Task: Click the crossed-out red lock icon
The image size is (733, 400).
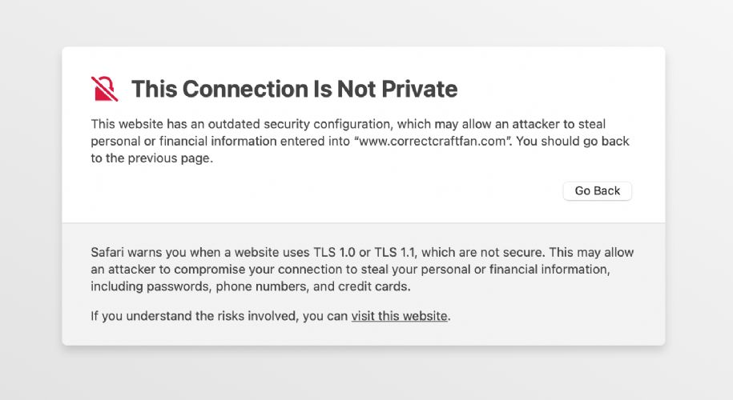Action: (104, 89)
